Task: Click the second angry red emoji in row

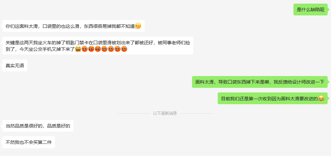Action: tap(91, 49)
